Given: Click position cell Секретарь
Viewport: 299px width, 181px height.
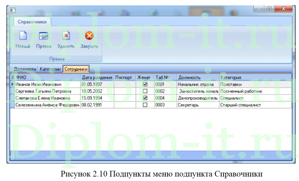Looking at the screenshot, I should (198, 105).
